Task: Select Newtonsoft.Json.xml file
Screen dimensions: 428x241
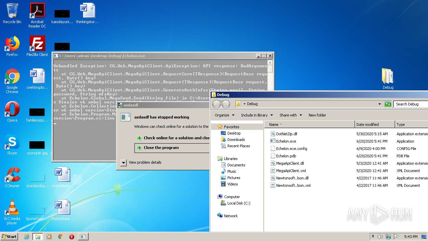Action: point(293,185)
